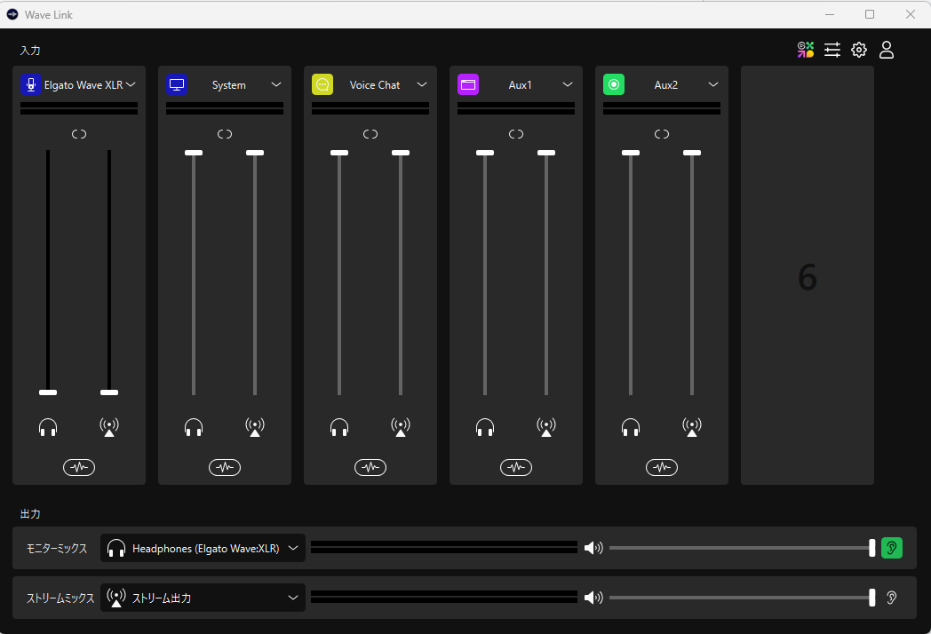The width and height of the screenshot is (931, 634).
Task: Click the Aux2 stream fader handle
Action: tap(692, 153)
